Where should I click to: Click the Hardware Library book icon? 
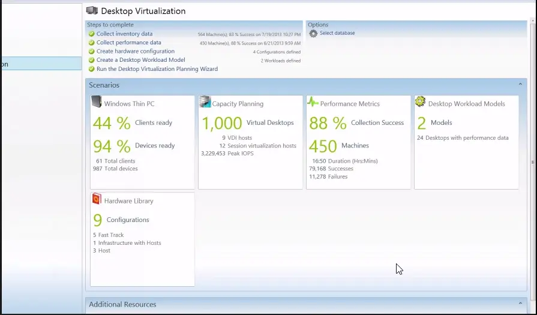point(97,199)
